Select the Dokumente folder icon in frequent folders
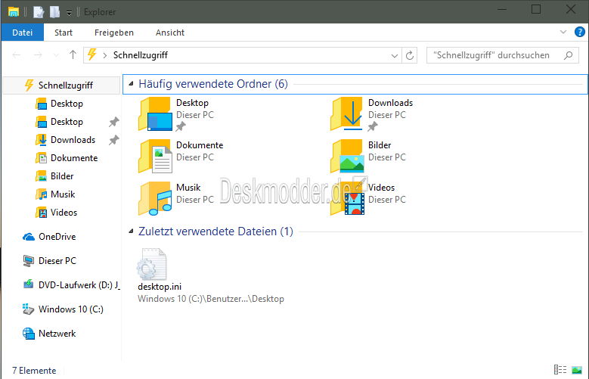The height and width of the screenshot is (379, 589). click(155, 157)
